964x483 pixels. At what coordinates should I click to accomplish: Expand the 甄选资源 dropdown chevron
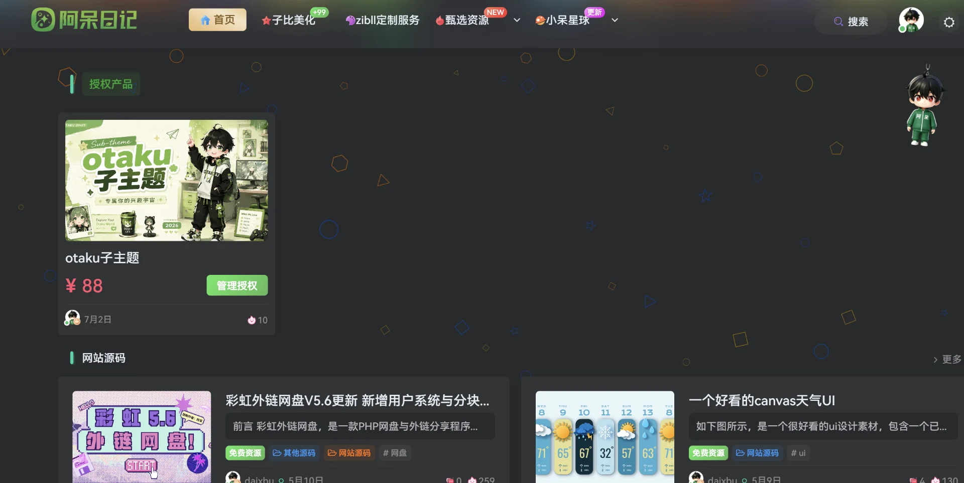coord(517,20)
